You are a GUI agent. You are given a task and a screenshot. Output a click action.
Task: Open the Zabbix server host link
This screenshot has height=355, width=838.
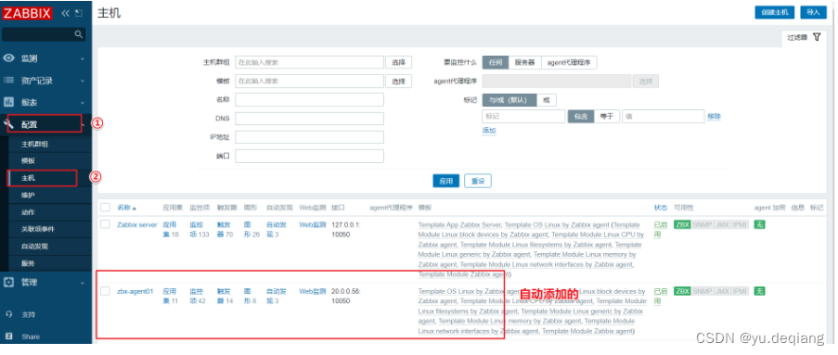click(x=137, y=224)
